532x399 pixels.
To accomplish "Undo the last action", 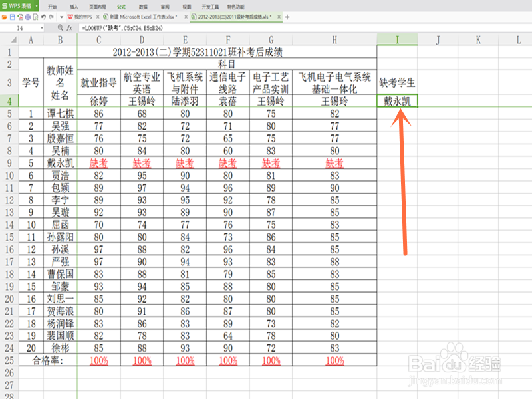I will click(43, 16).
